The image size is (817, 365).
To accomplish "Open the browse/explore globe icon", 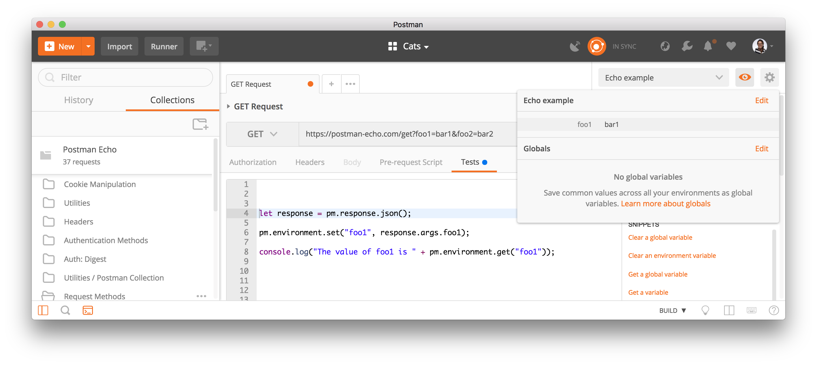I will tap(665, 46).
